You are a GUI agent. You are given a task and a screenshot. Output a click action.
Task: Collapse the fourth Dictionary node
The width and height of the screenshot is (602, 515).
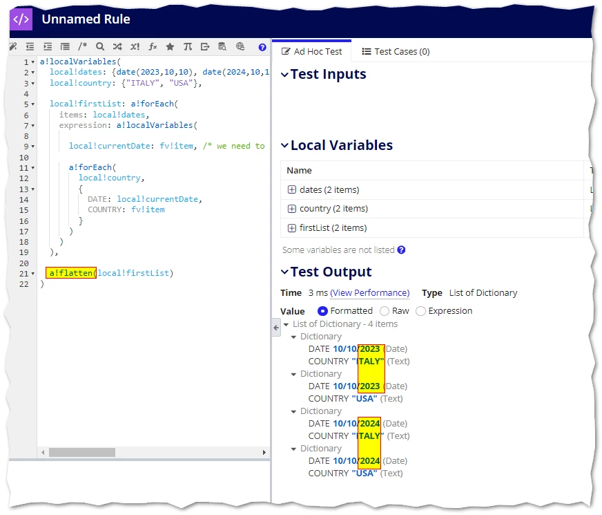(x=293, y=449)
